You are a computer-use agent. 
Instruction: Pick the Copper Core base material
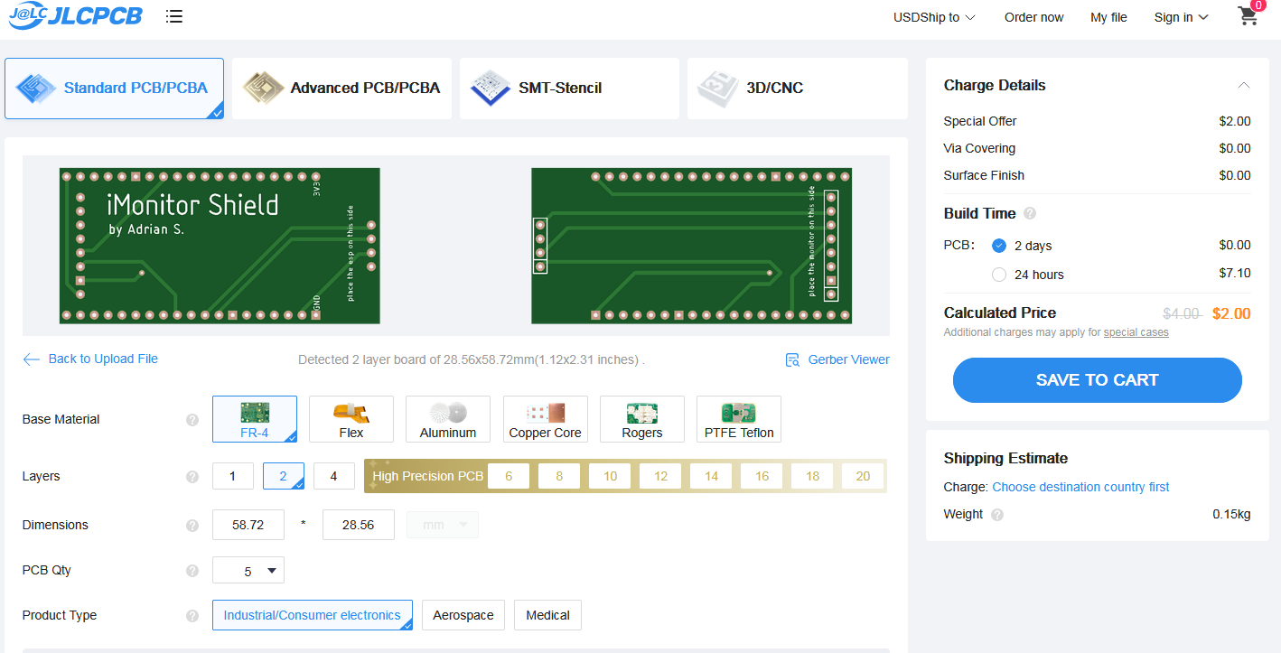(x=545, y=414)
